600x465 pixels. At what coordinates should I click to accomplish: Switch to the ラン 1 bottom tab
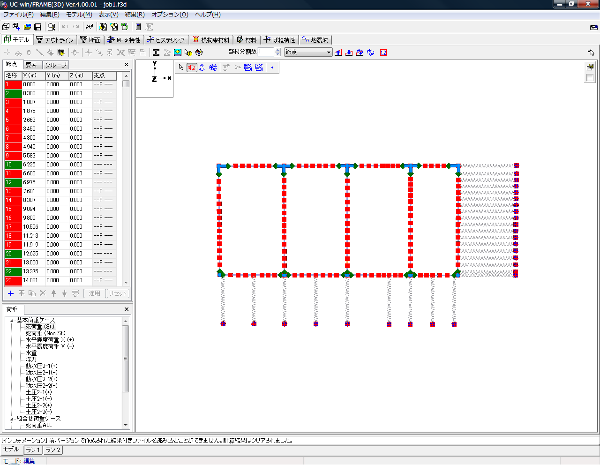tap(33, 450)
